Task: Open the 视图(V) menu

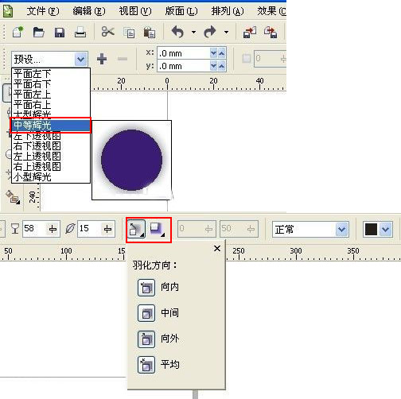Action: tap(135, 11)
